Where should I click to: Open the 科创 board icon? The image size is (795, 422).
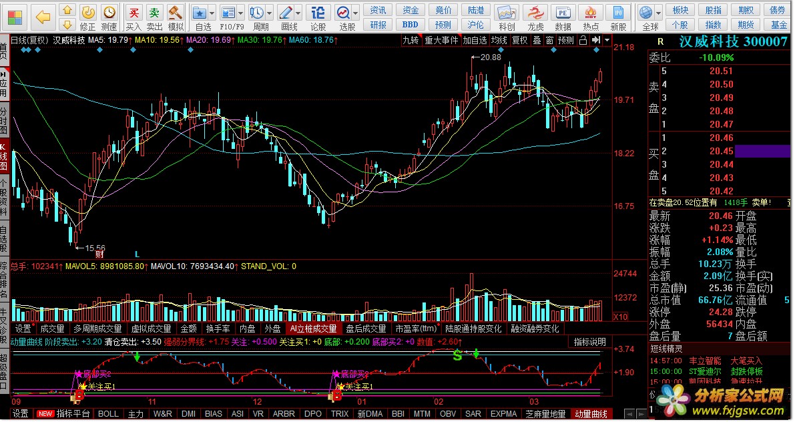coord(507,17)
